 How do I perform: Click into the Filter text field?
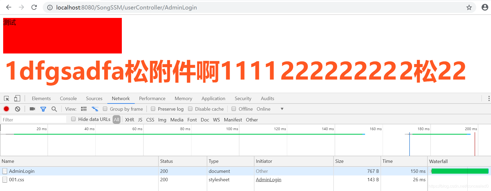(x=34, y=120)
